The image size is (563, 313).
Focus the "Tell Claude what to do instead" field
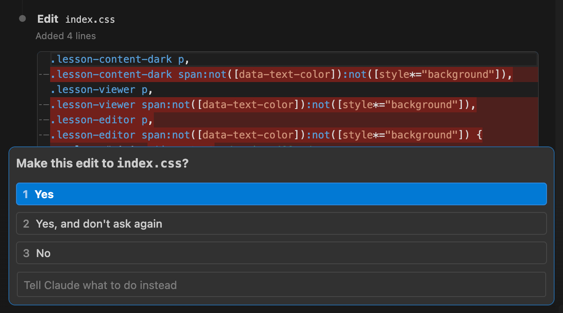pyautogui.click(x=281, y=285)
